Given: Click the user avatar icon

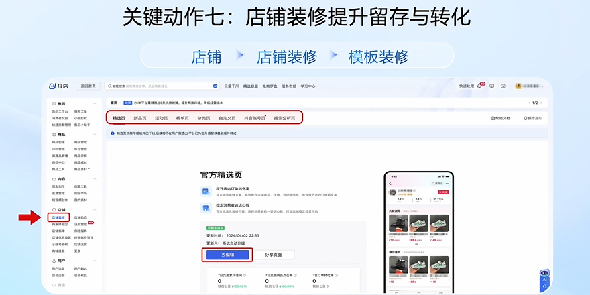Looking at the screenshot, I should [x=518, y=86].
